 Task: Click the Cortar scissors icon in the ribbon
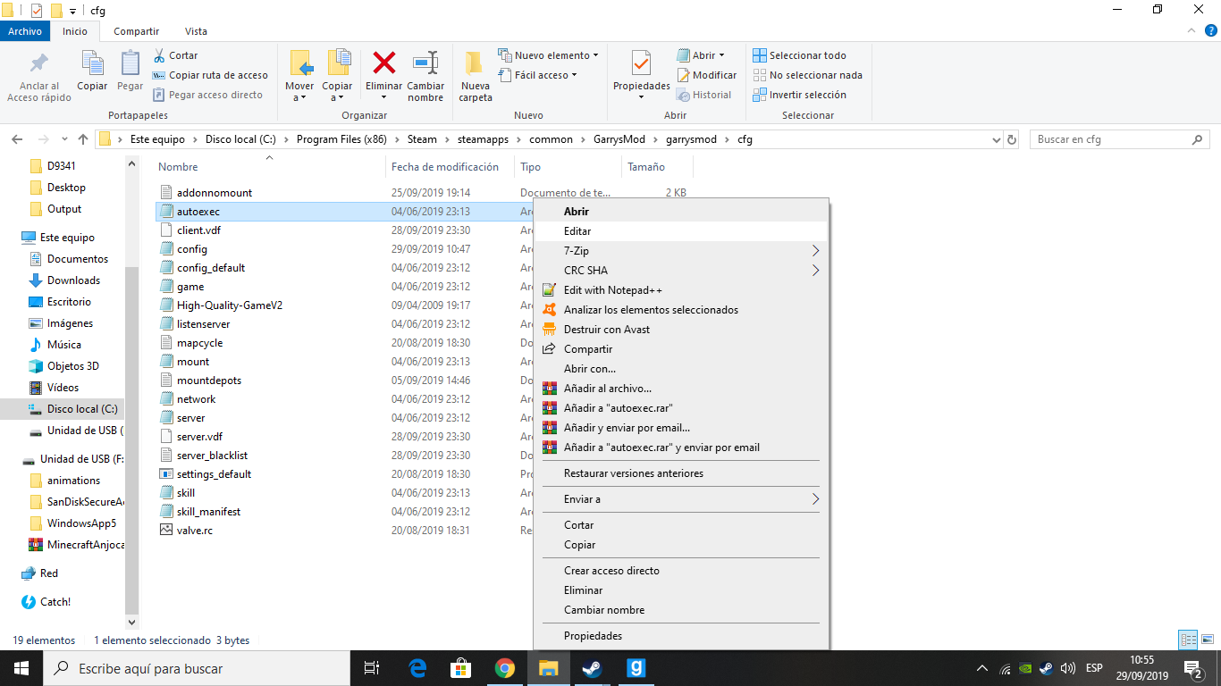pos(159,55)
